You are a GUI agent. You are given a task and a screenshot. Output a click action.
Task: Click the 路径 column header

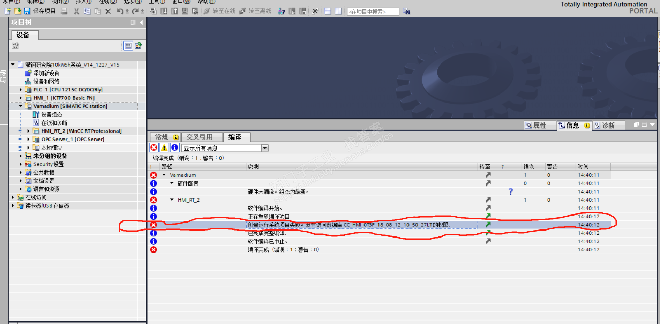pyautogui.click(x=203, y=167)
